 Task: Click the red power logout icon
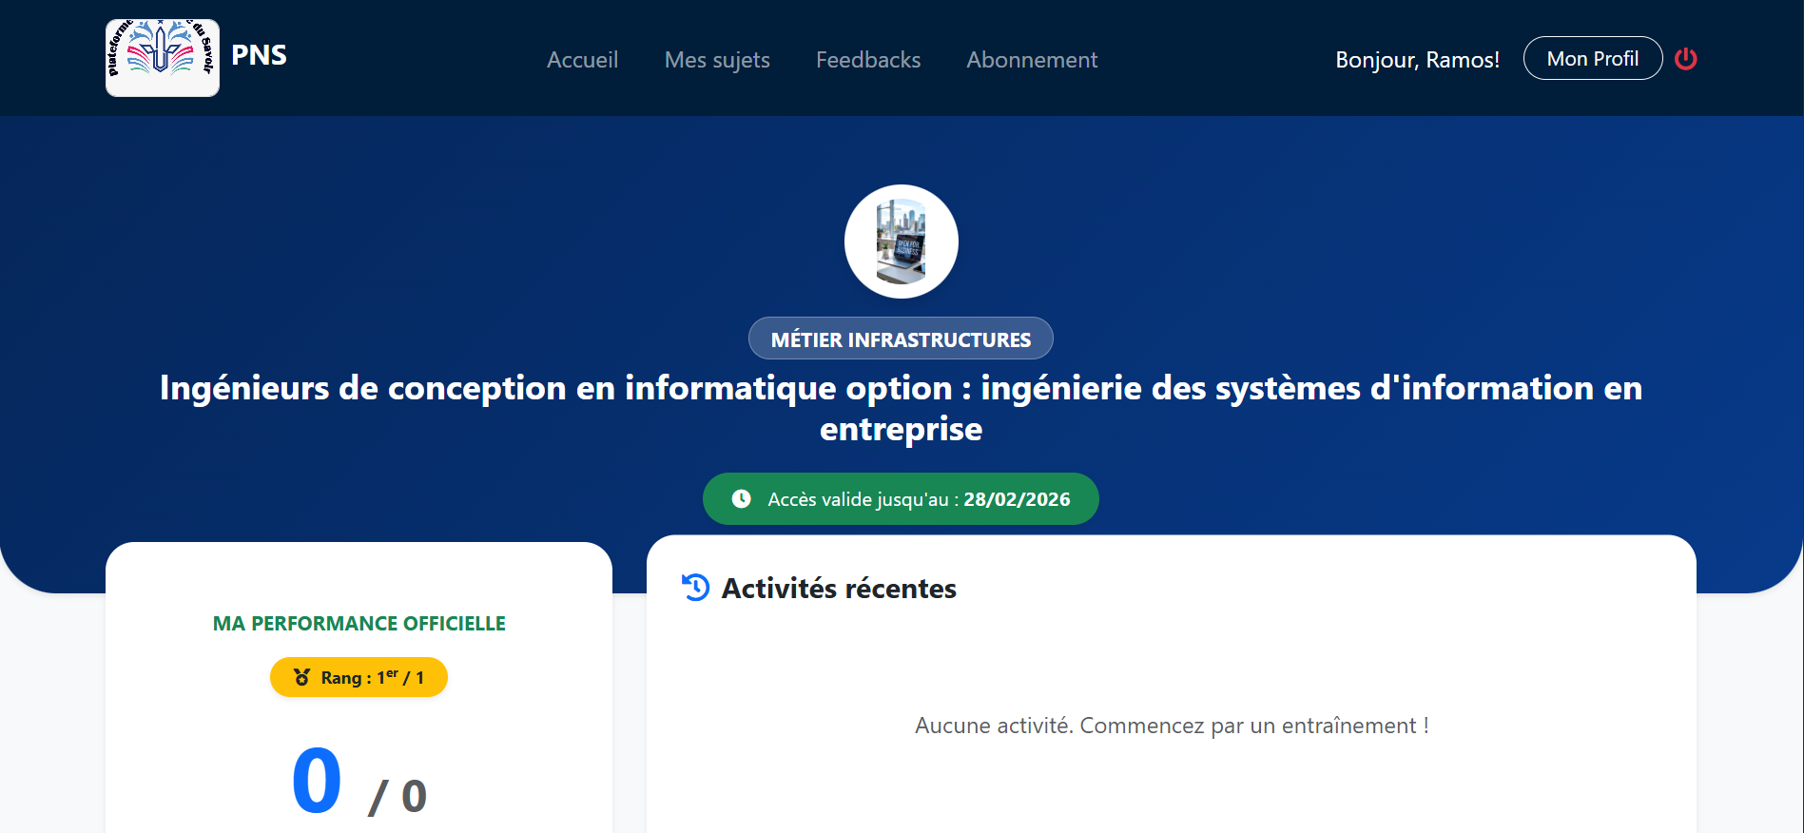(1686, 59)
